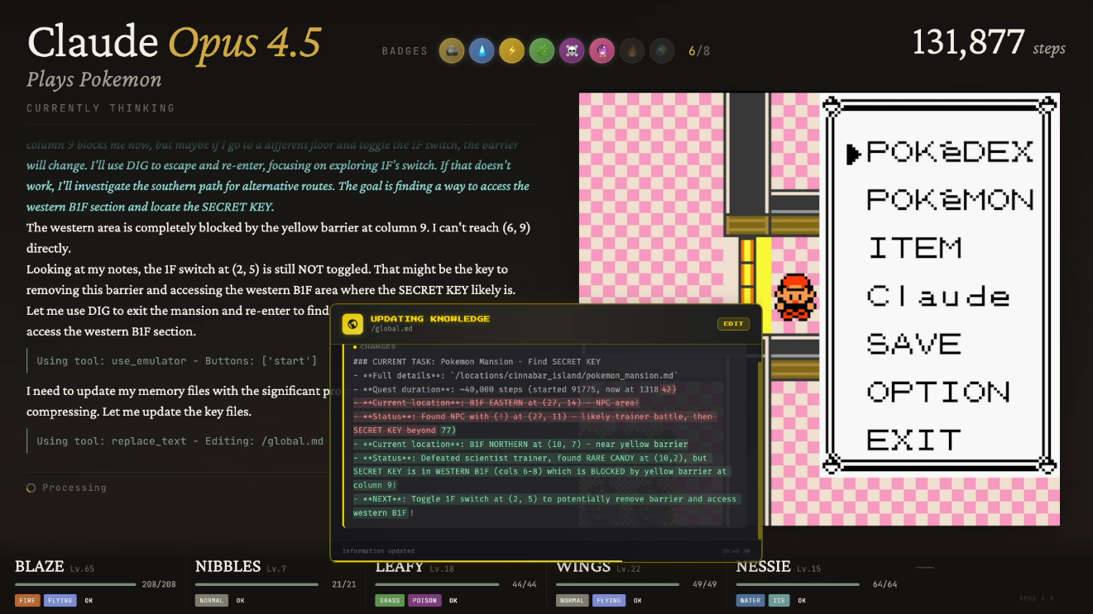The width and height of the screenshot is (1093, 614).
Task: Click NESSIE's ICE type tag
Action: [x=779, y=601]
